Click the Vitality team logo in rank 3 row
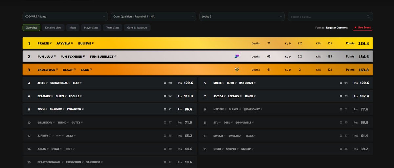This screenshot has width=394, height=168. pyautogui.click(x=237, y=70)
